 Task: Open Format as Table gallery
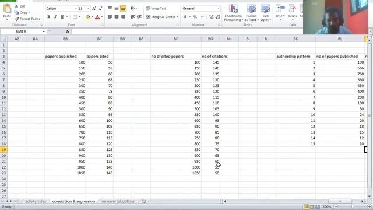(x=251, y=13)
